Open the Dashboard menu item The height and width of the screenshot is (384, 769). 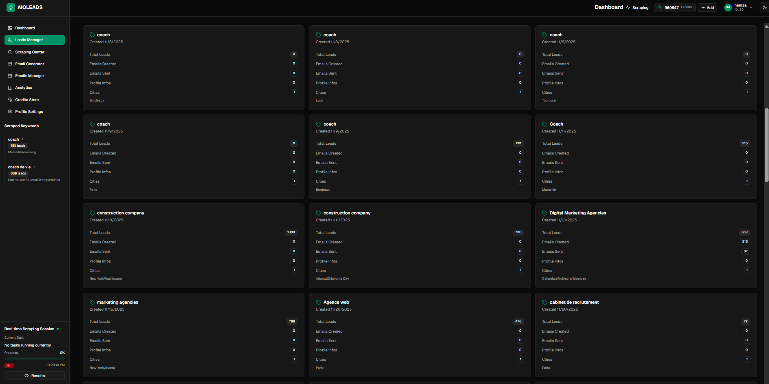point(25,28)
